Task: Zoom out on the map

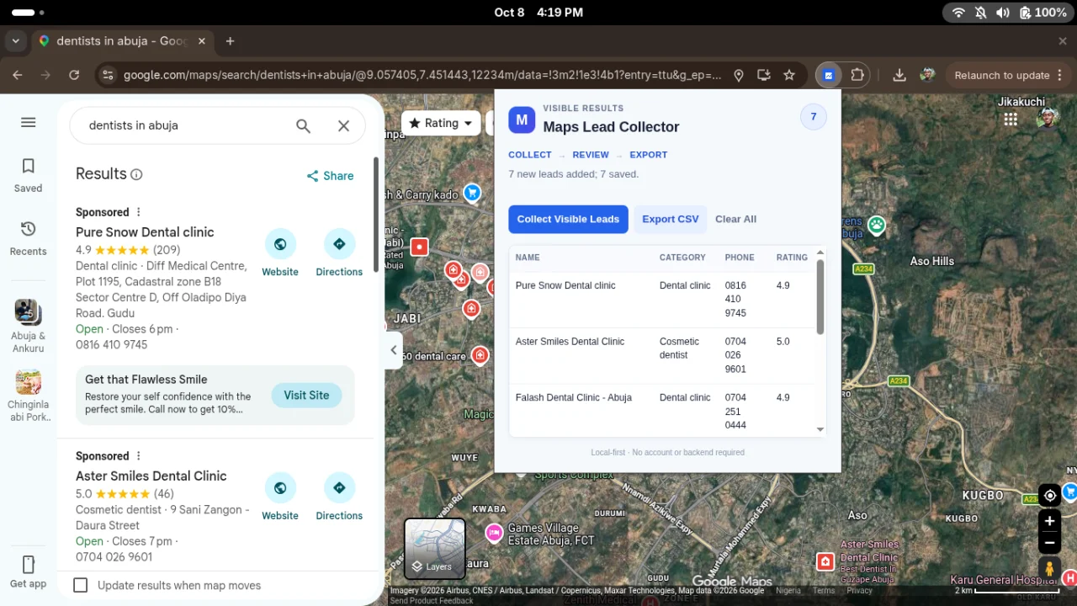Action: tap(1049, 543)
